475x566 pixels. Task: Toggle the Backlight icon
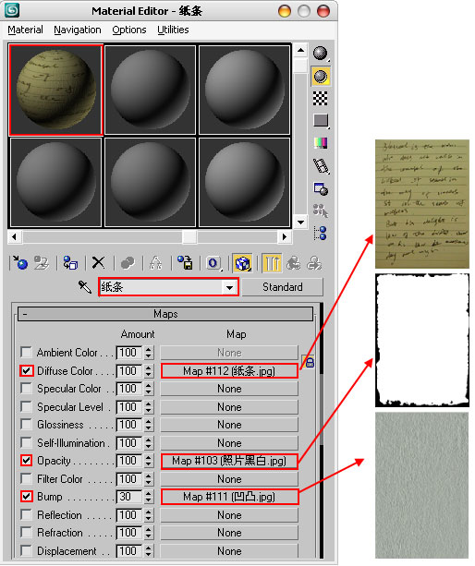pos(321,76)
